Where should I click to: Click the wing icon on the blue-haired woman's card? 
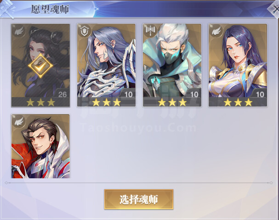[216, 31]
